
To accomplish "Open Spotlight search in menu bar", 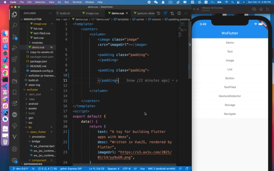I will [233, 2].
